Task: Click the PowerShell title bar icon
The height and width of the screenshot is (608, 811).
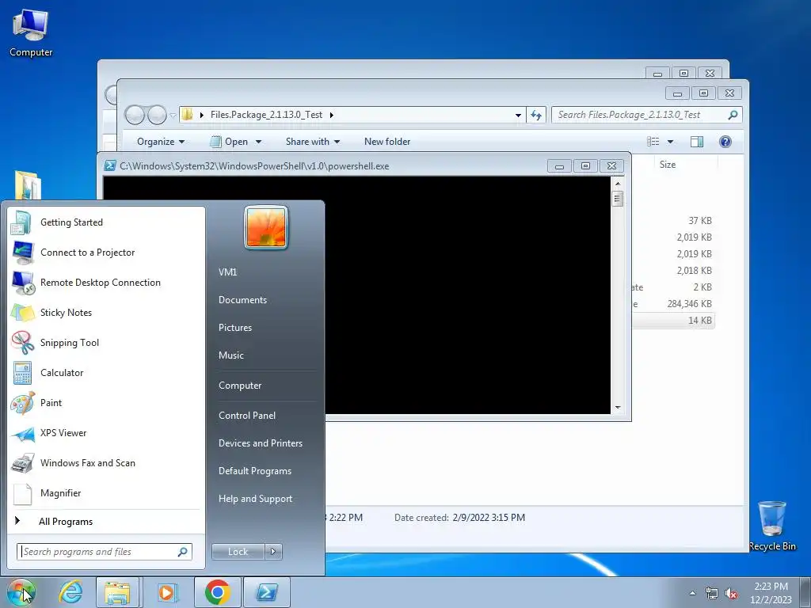Action: [109, 165]
